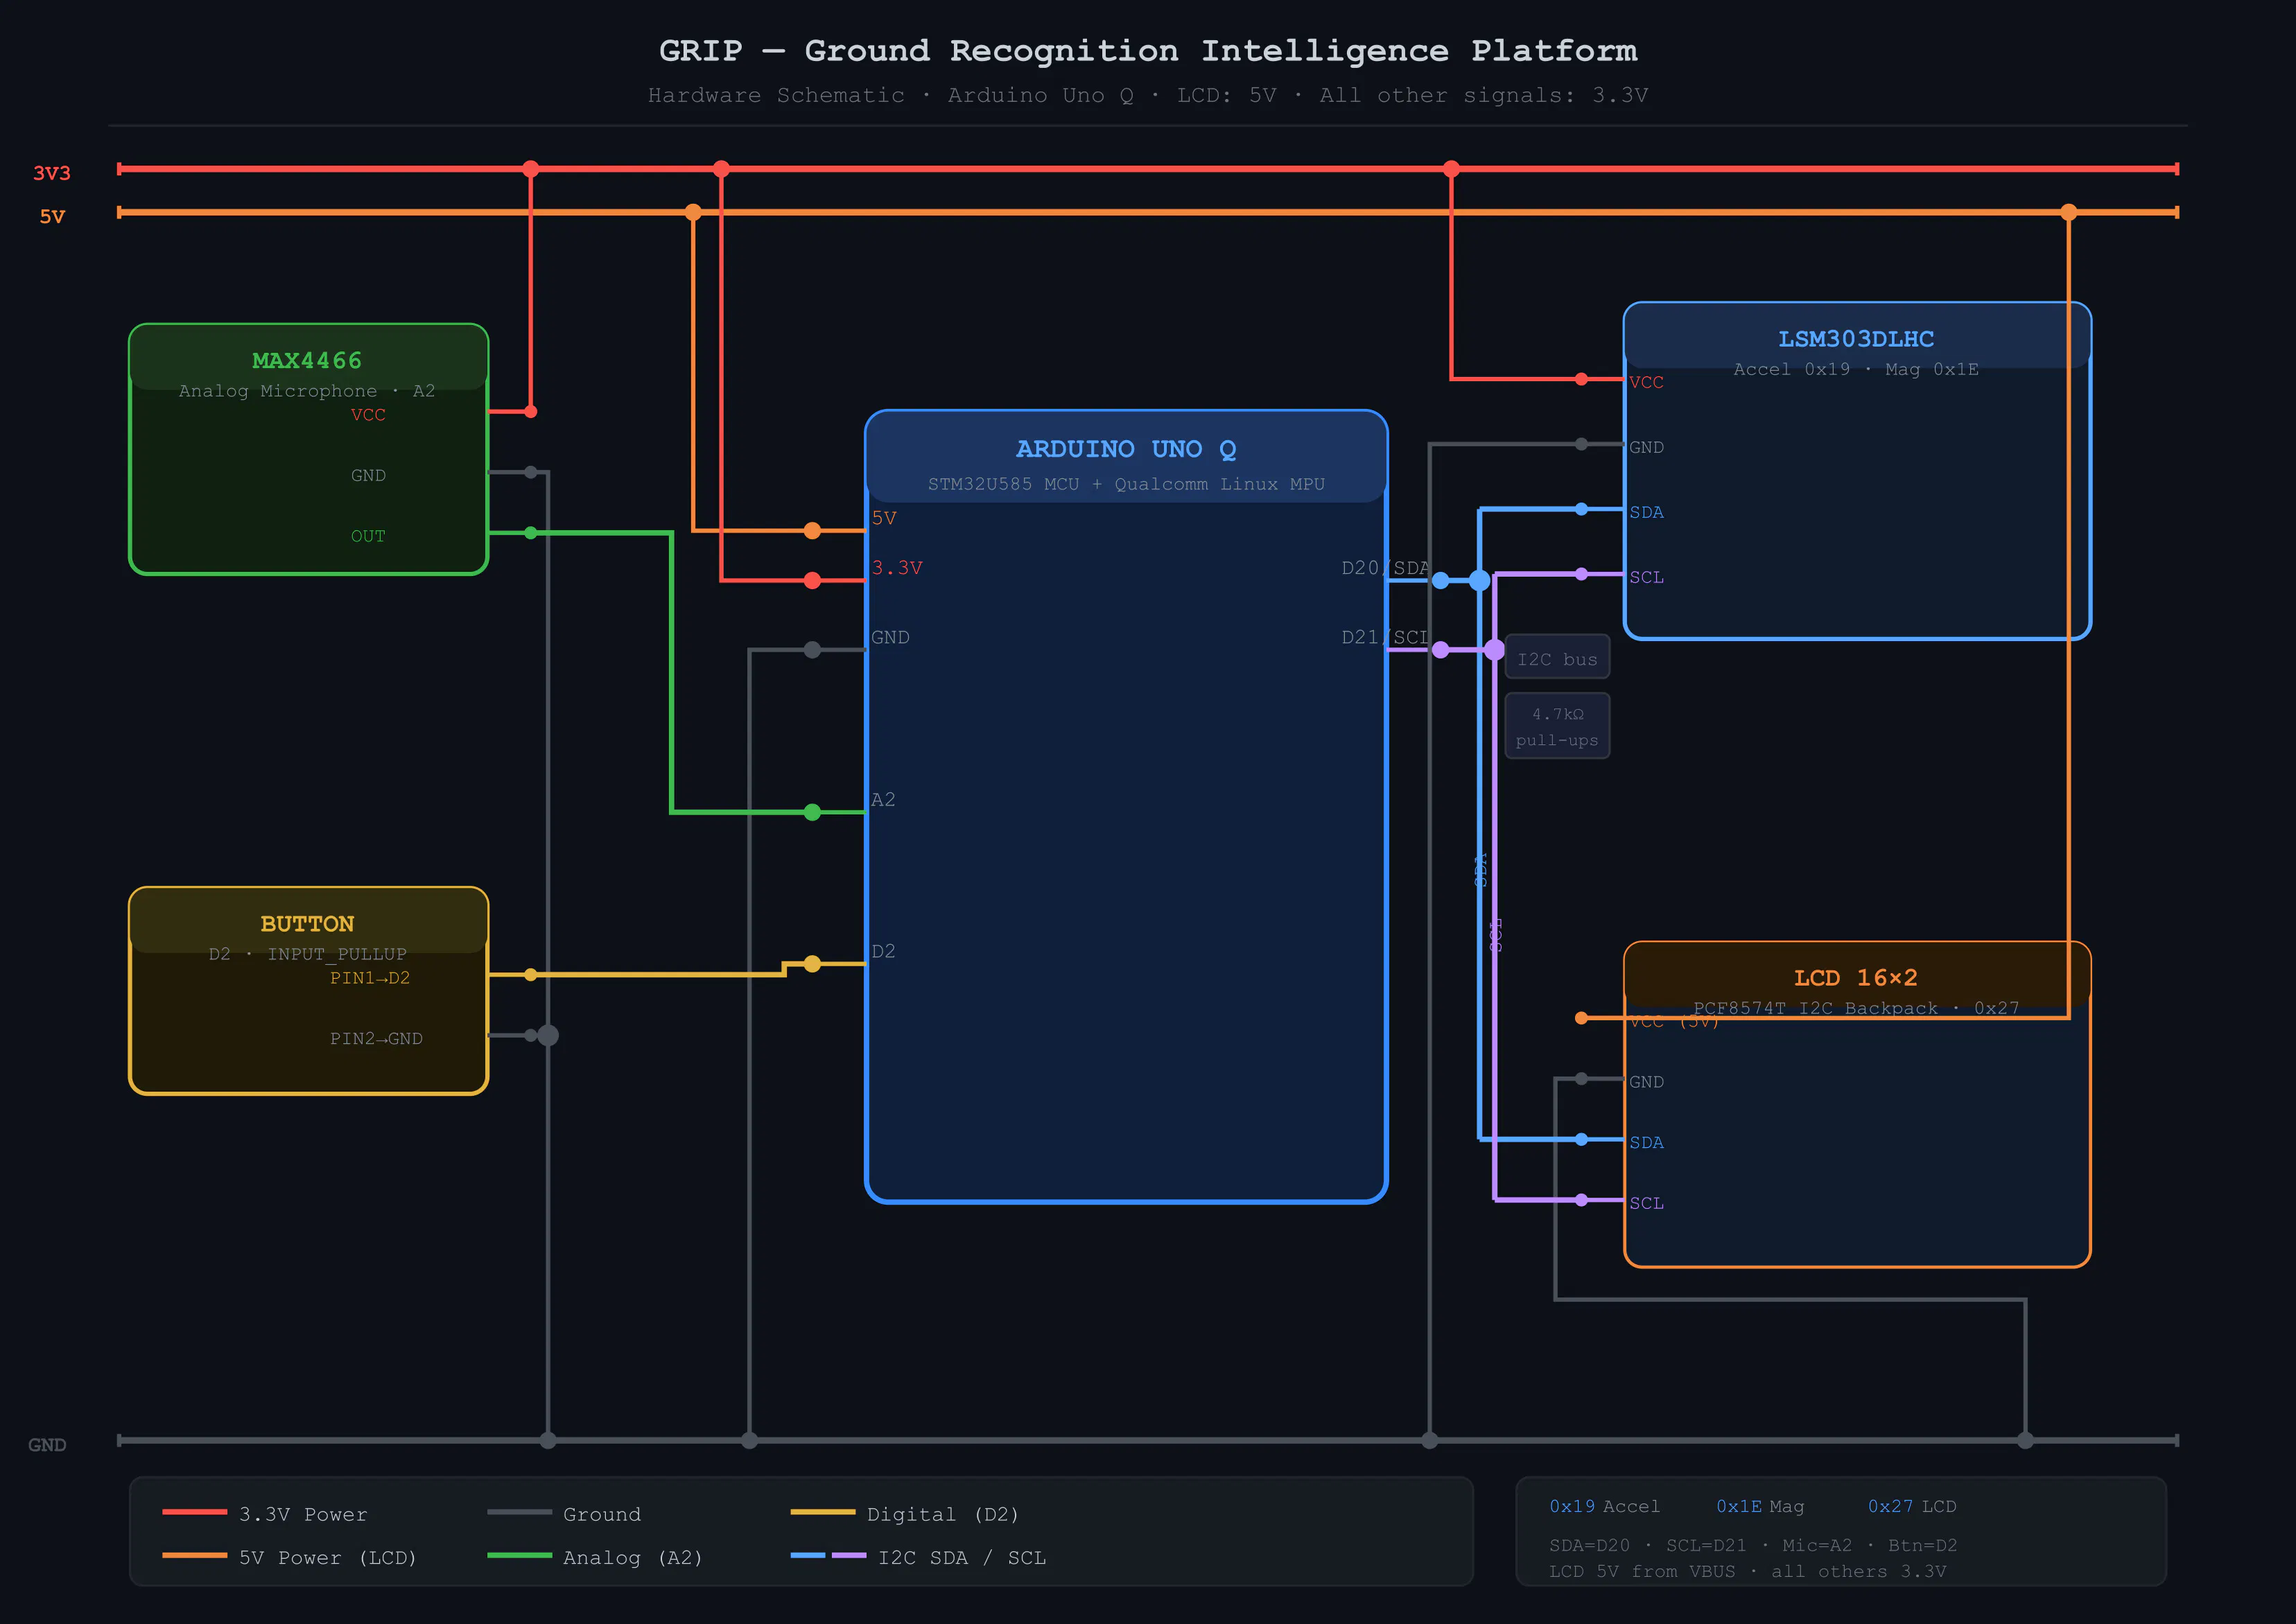
Task: Click the Arduino 5V pin junction dot
Action: click(812, 531)
